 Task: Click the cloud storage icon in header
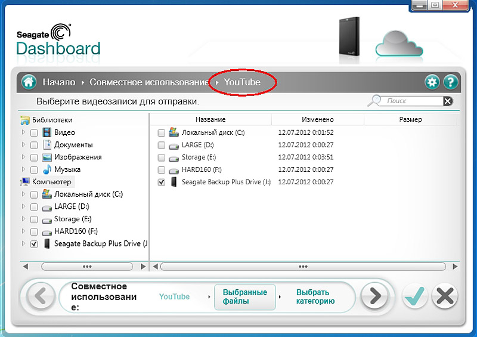[398, 41]
